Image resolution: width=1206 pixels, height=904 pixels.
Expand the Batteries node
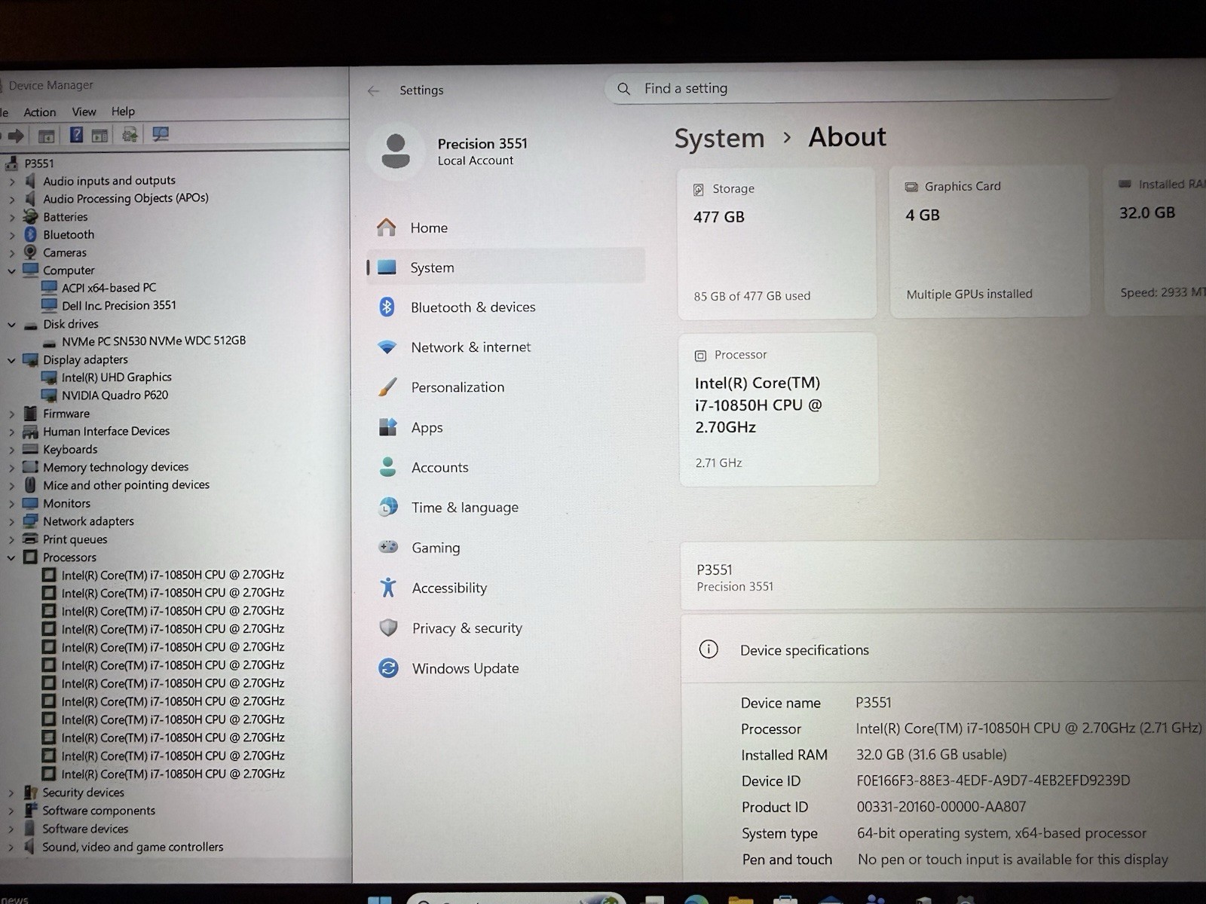click(x=12, y=217)
